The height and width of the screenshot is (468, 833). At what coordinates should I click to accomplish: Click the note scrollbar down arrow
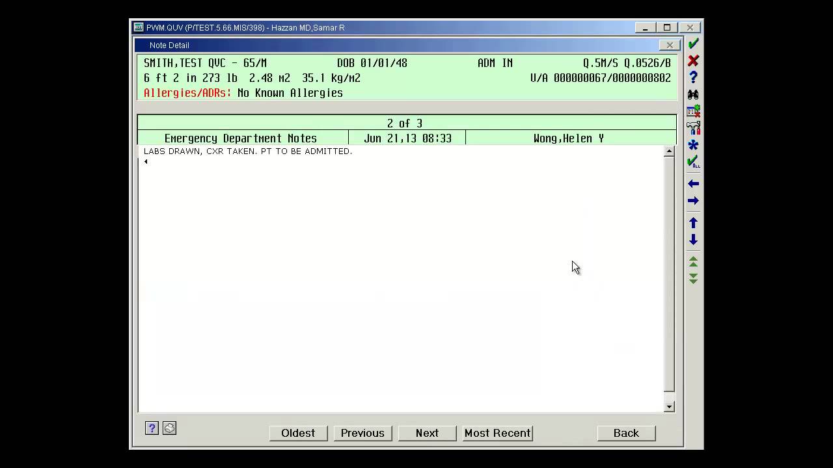(x=669, y=406)
